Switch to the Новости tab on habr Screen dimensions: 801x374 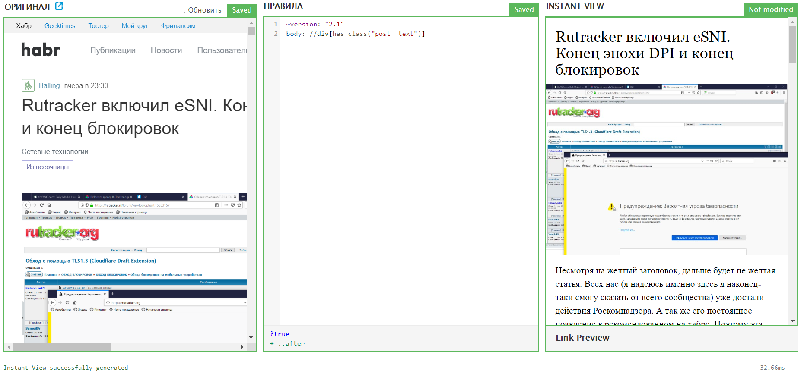point(166,50)
